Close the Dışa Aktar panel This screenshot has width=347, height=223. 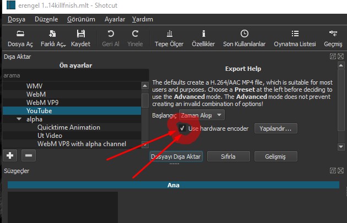click(341, 57)
